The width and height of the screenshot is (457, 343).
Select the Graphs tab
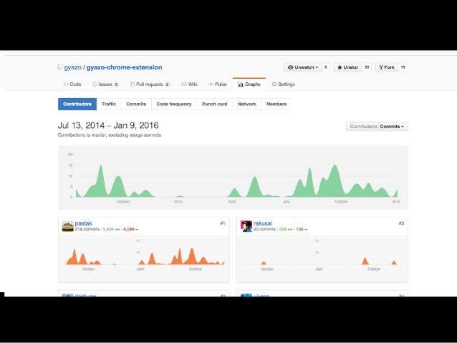(249, 84)
